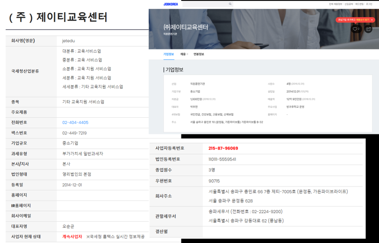The height and width of the screenshot is (243, 379).
Task: Click the JOBKOREA logo
Action: pyautogui.click(x=171, y=4)
